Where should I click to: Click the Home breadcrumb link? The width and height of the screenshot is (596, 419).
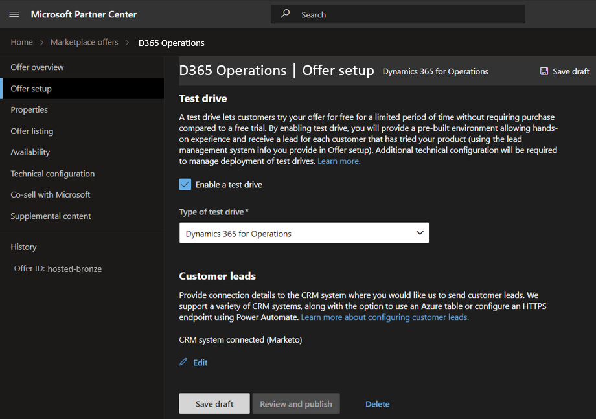click(x=21, y=42)
